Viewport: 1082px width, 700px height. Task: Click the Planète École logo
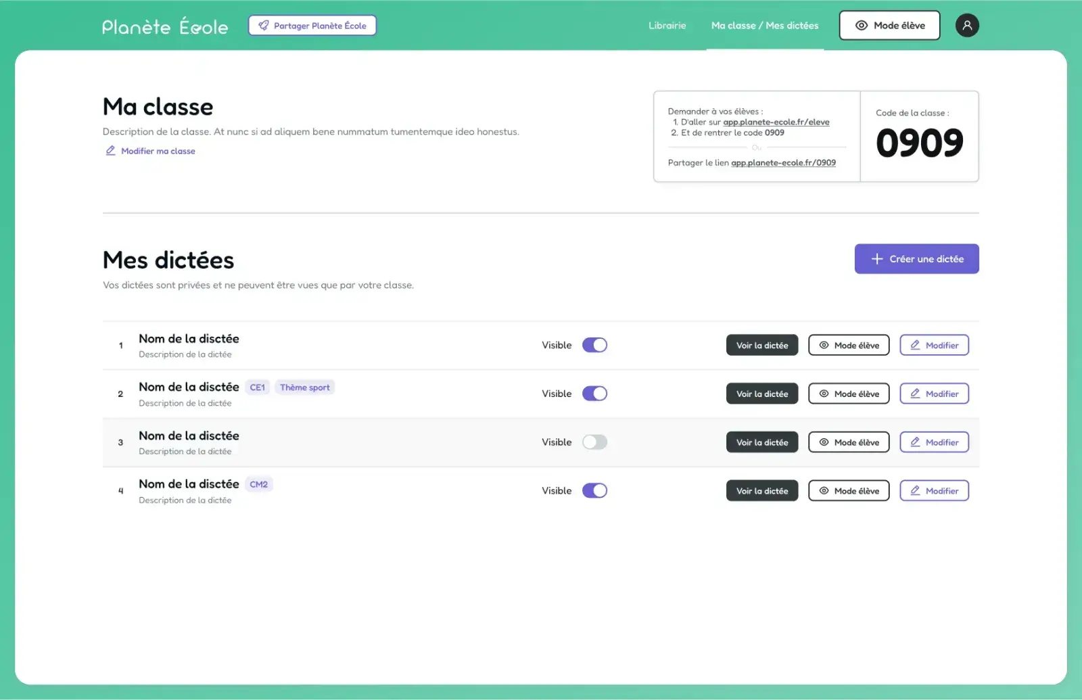(165, 26)
